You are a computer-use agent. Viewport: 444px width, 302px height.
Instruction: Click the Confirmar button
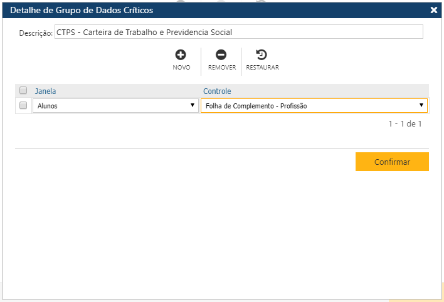click(x=392, y=162)
